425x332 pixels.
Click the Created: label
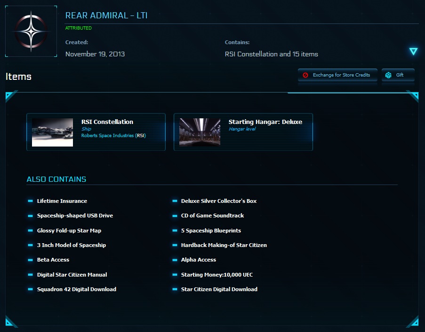(77, 42)
